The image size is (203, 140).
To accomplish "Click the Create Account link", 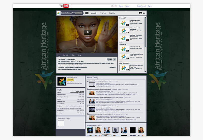I will 141,6.
